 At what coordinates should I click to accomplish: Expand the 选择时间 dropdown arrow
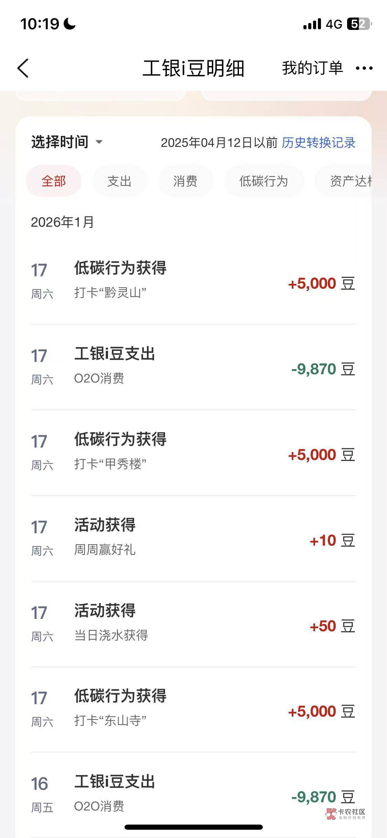pos(99,142)
